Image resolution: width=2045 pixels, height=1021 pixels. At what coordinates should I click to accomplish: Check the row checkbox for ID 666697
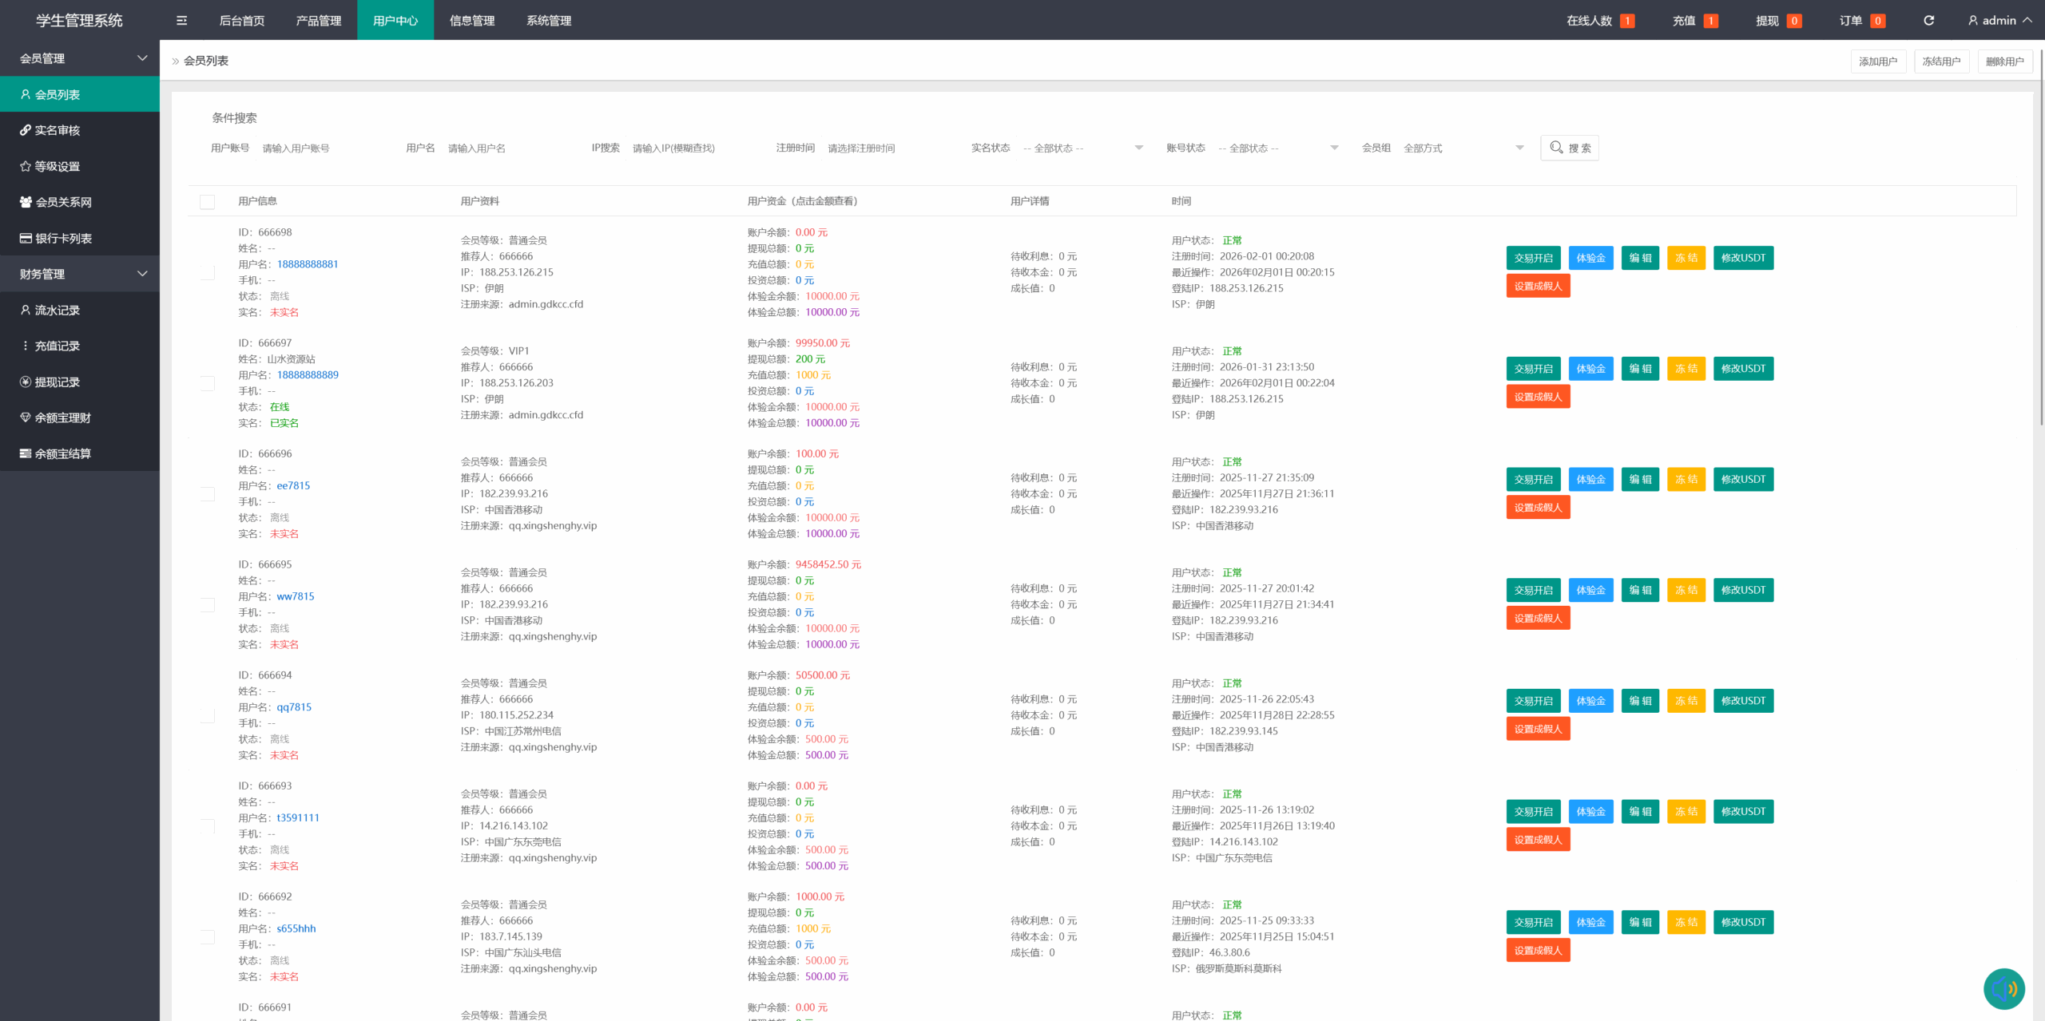coord(208,383)
